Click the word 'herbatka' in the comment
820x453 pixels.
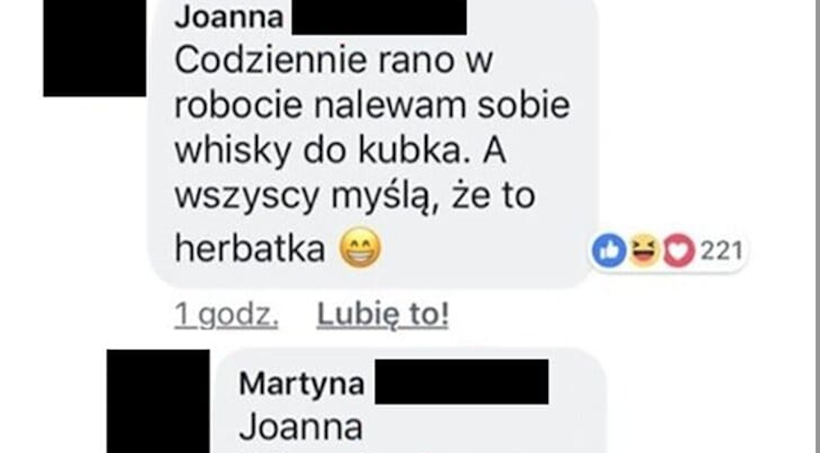(250, 248)
